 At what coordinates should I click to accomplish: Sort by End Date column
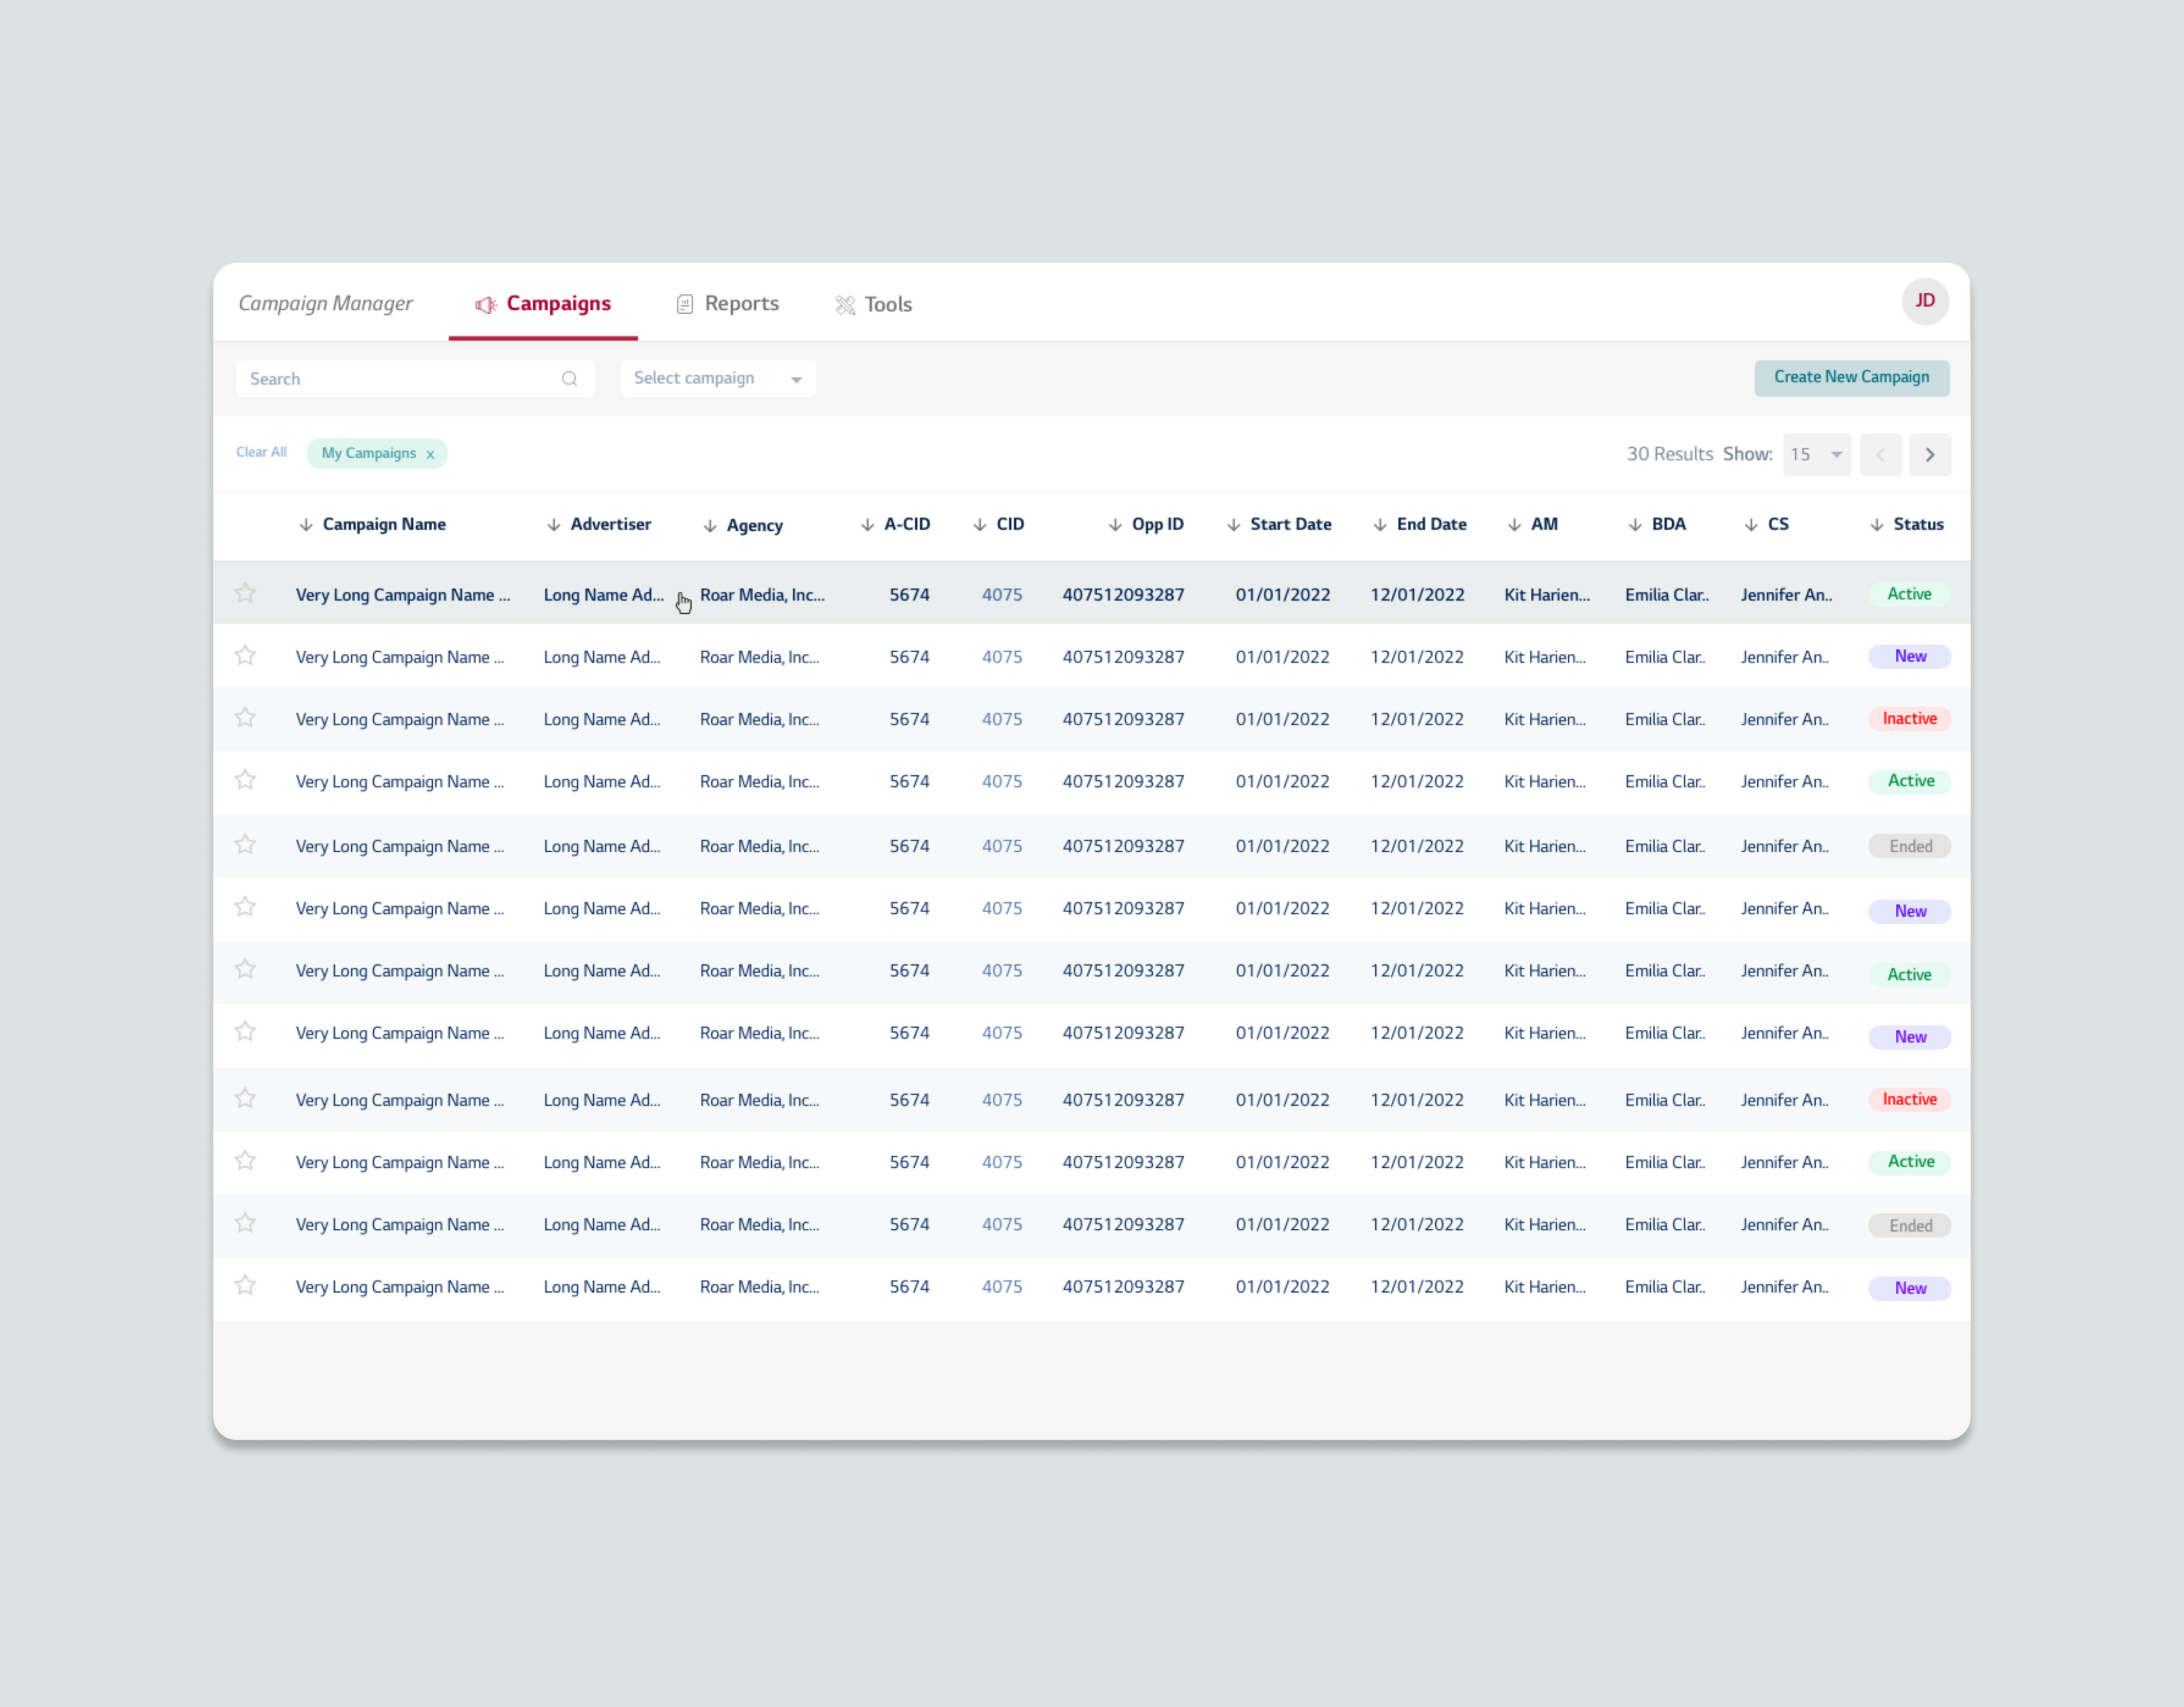(1419, 525)
